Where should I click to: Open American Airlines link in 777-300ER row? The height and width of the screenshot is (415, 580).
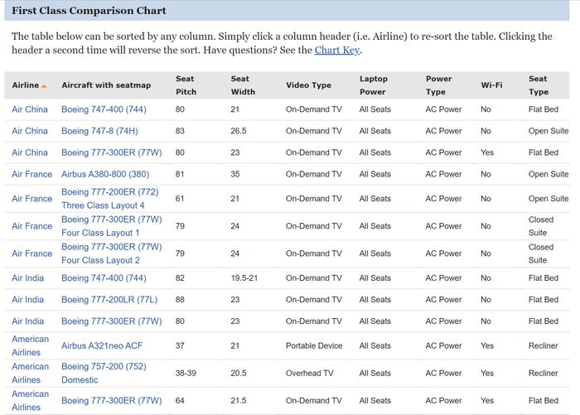click(x=31, y=401)
